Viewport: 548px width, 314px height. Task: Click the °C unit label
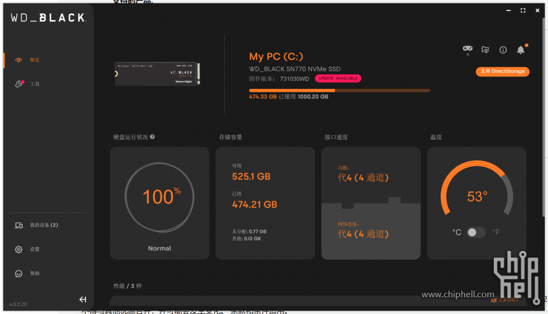point(456,232)
